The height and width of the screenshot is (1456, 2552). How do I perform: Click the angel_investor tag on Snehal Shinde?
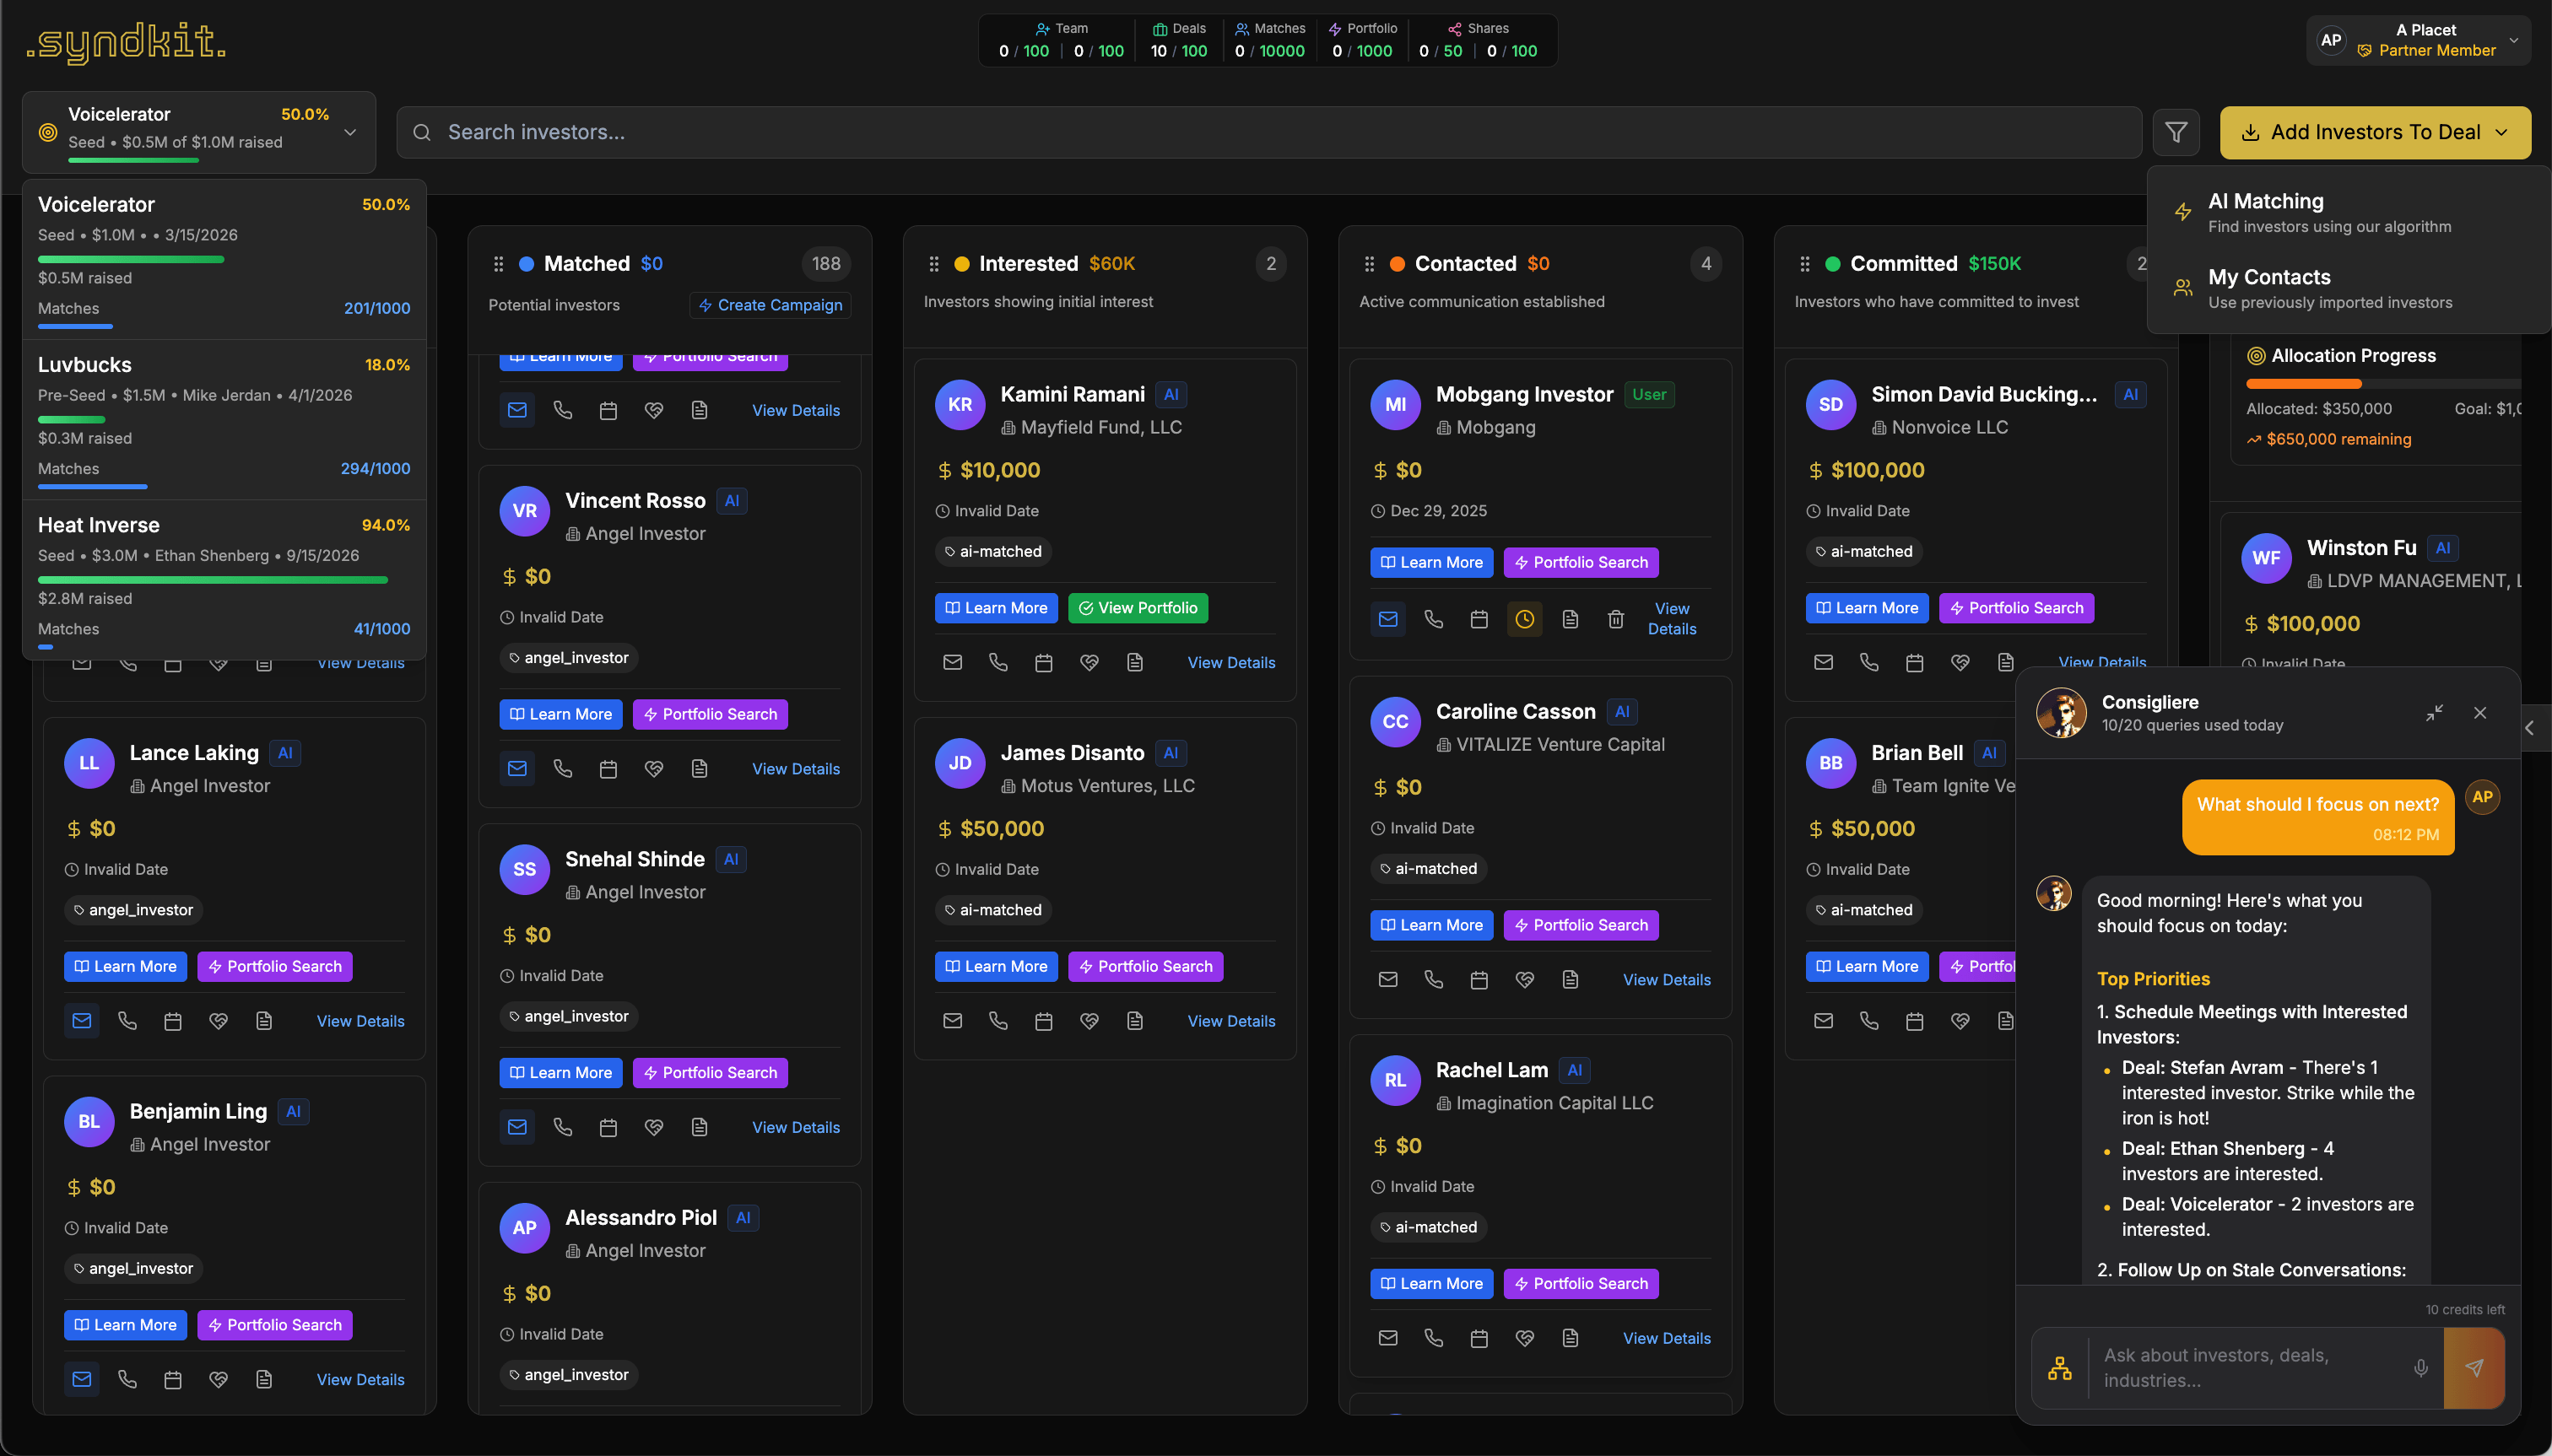pos(568,1016)
